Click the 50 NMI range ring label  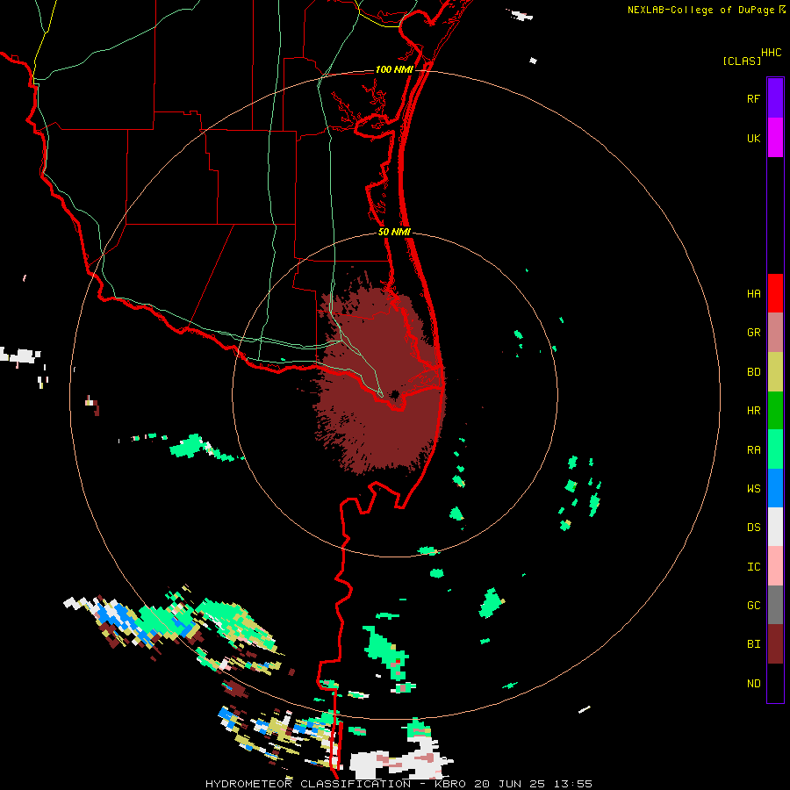[x=394, y=232]
